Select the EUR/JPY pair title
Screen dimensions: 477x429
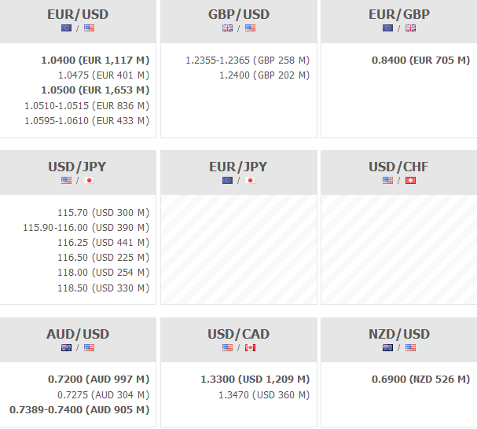coord(238,166)
